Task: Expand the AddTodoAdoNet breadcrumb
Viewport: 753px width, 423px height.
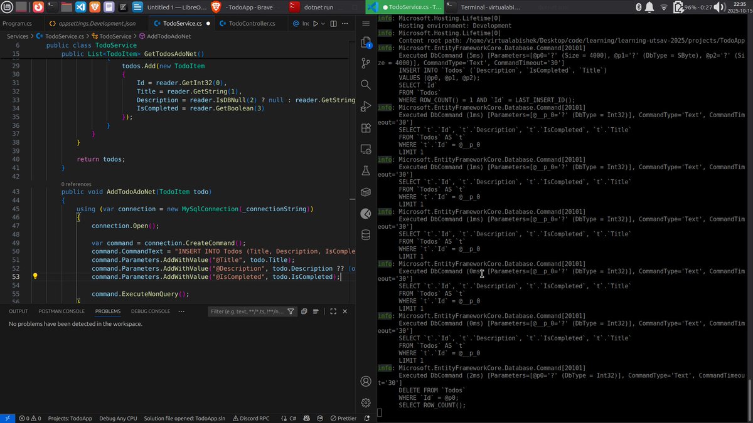Action: tap(164, 36)
